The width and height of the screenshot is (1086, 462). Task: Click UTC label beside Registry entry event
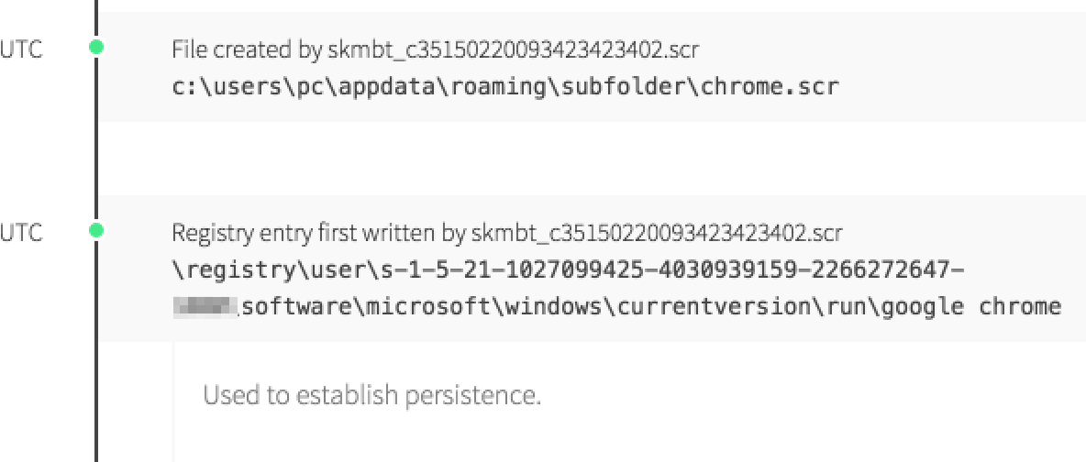point(20,233)
